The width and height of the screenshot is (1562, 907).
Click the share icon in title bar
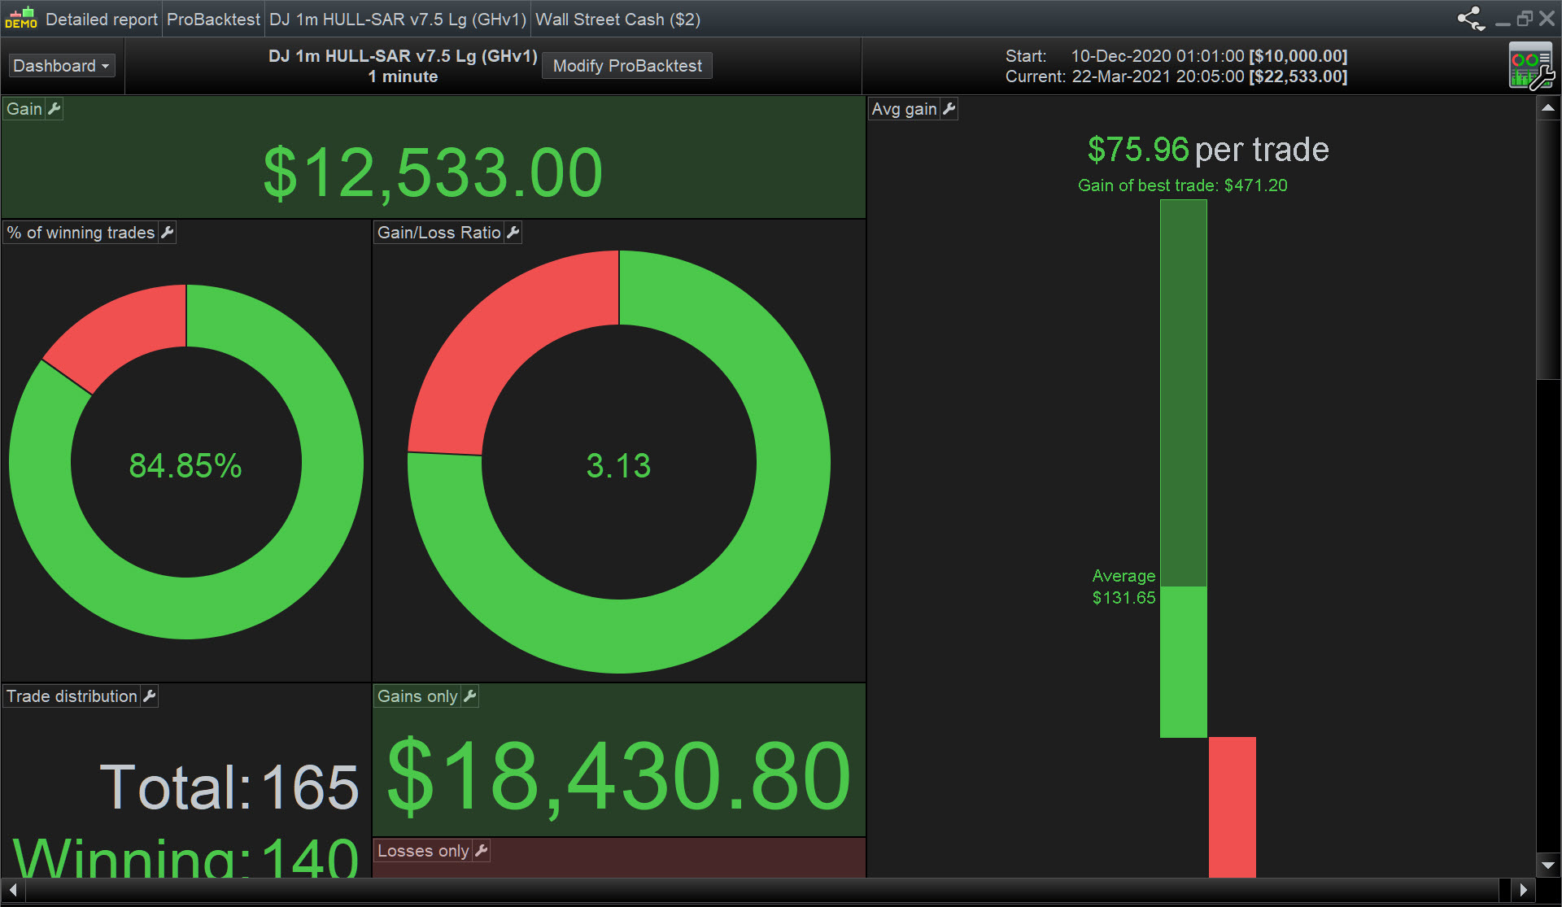tap(1470, 19)
